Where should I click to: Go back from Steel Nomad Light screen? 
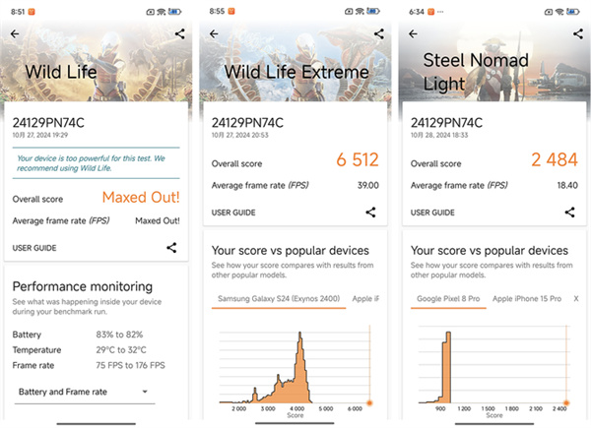413,33
